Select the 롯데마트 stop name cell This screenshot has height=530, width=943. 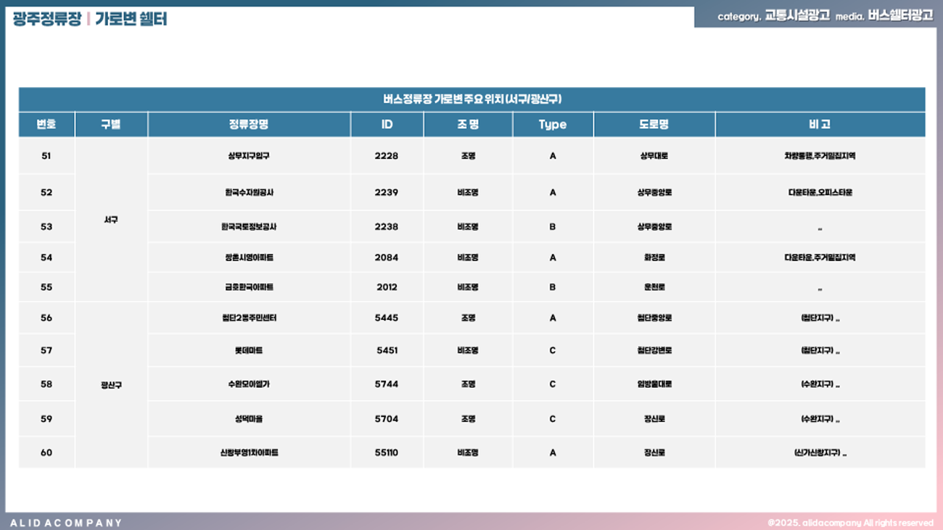(x=249, y=351)
